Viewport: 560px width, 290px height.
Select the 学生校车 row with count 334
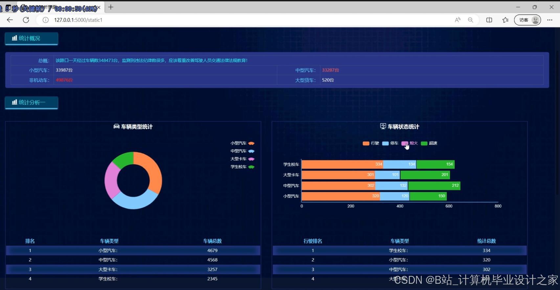point(400,251)
